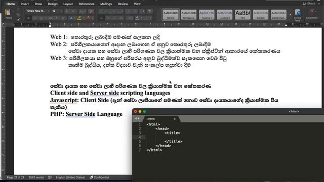The width and height of the screenshot is (324, 182).
Task: Toggle Italic formatting
Action: pos(35,18)
